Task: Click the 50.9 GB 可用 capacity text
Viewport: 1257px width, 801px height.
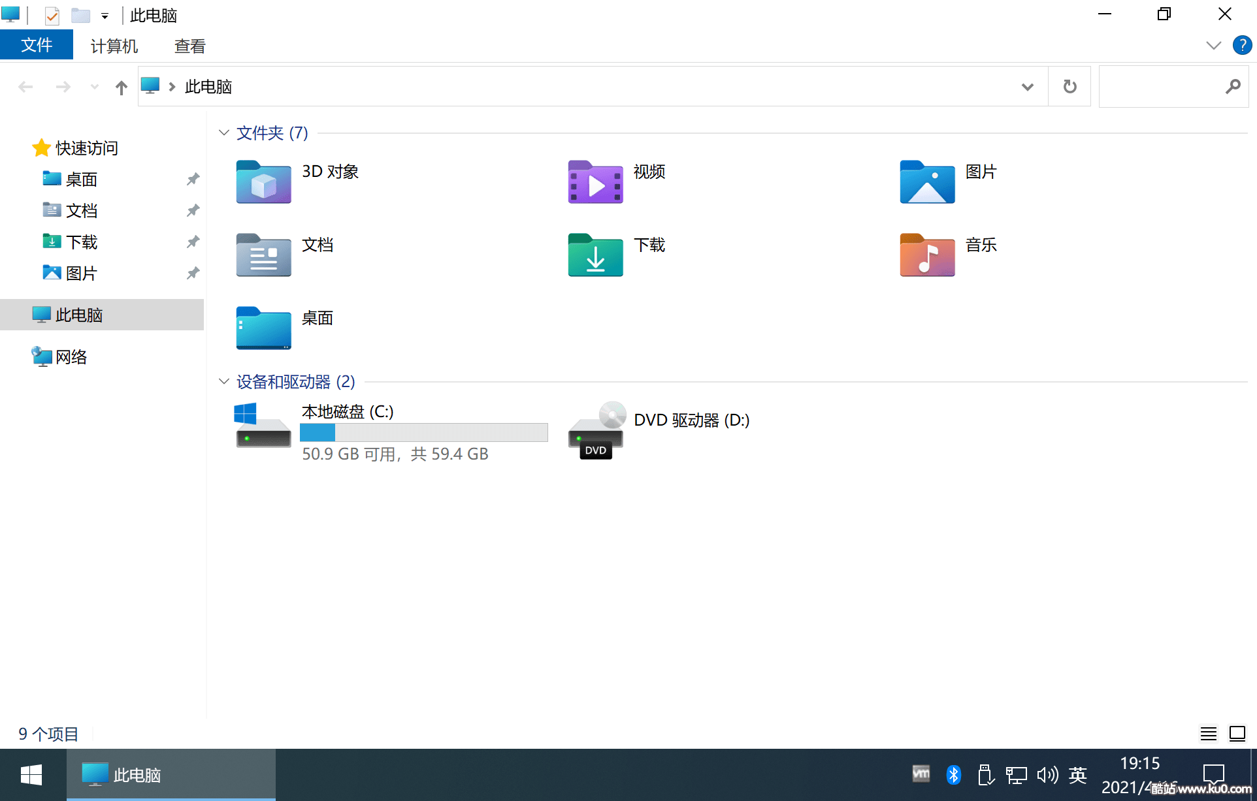Action: tap(395, 454)
